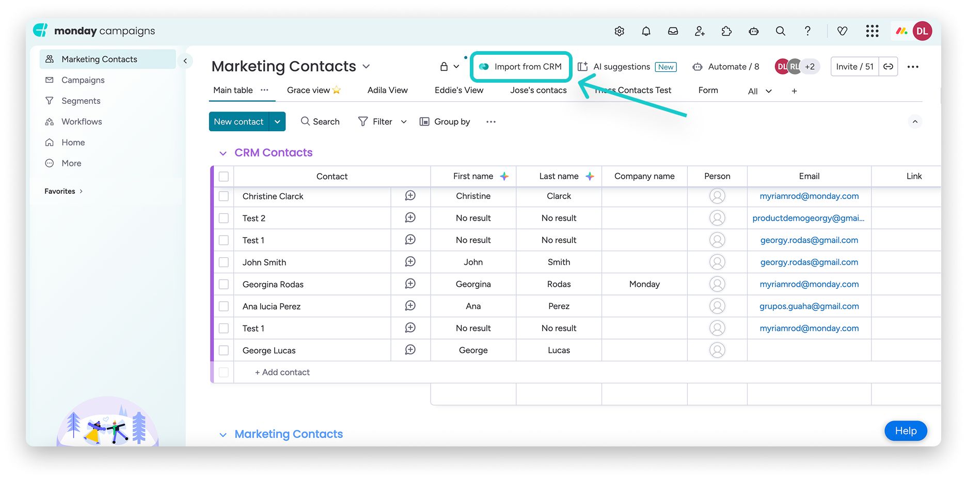Click Invite / 51 button
Image resolution: width=967 pixels, height=480 pixels.
(855, 67)
